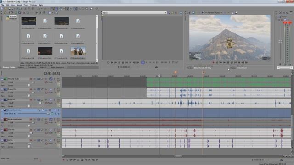Open the Touch automation dropdown on fifth track
The height and width of the screenshot is (165, 294).
55,122
